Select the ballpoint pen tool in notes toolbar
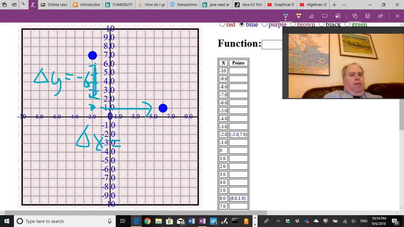The height and width of the screenshot is (227, 404). coord(286,16)
